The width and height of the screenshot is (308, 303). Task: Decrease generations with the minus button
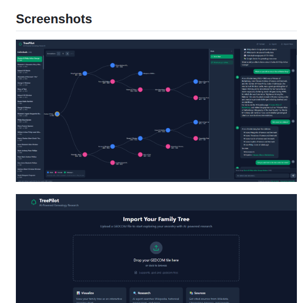[x=59, y=53]
